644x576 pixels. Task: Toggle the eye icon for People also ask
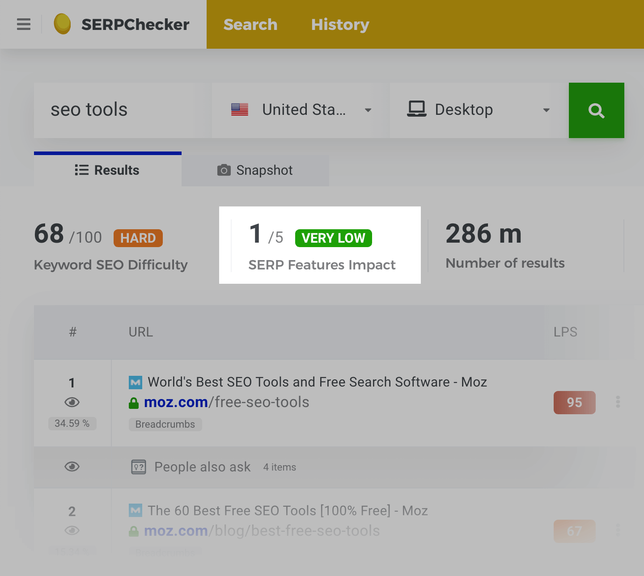coord(72,467)
